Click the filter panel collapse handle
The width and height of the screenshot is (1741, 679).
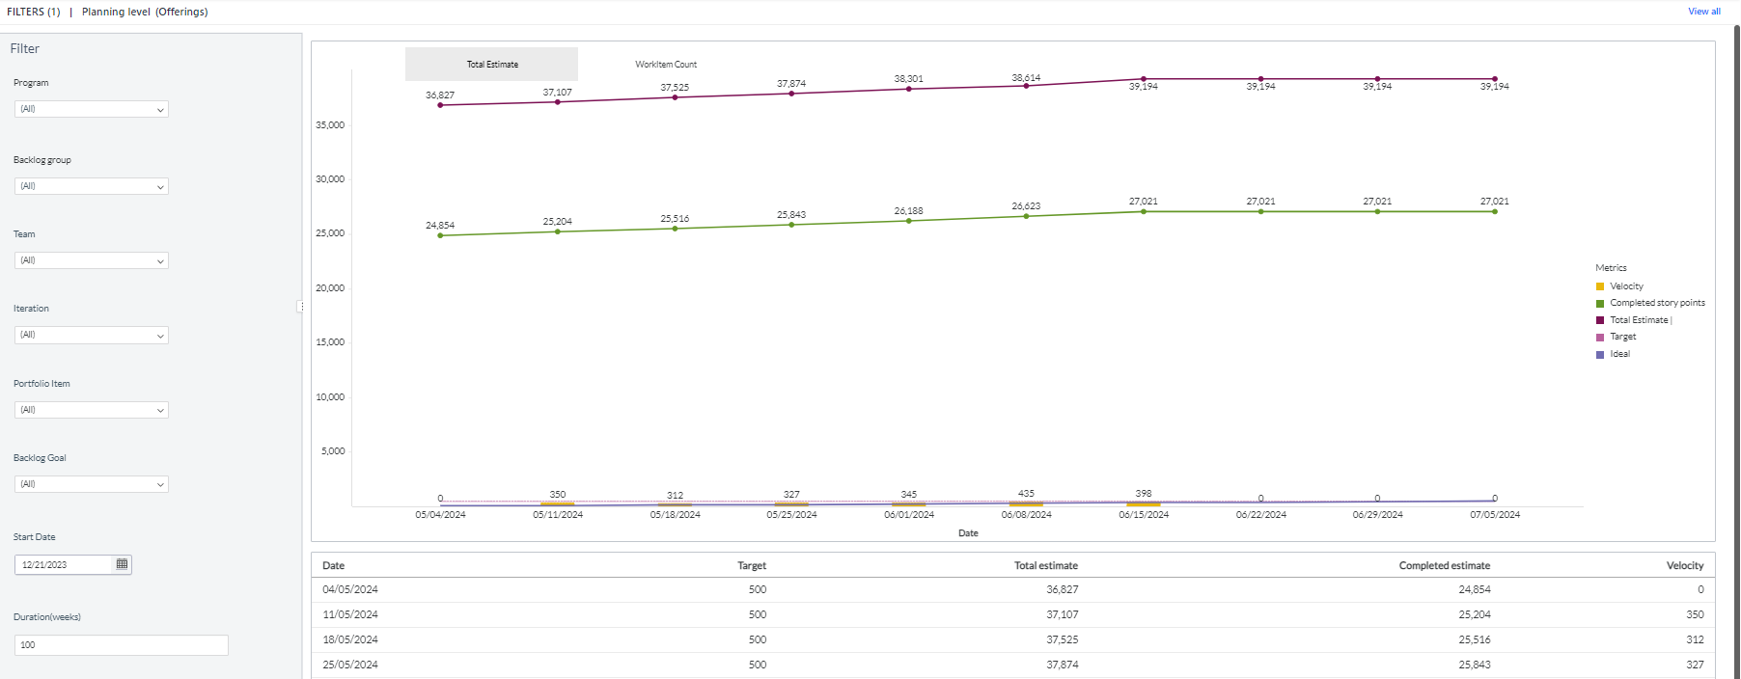[300, 307]
